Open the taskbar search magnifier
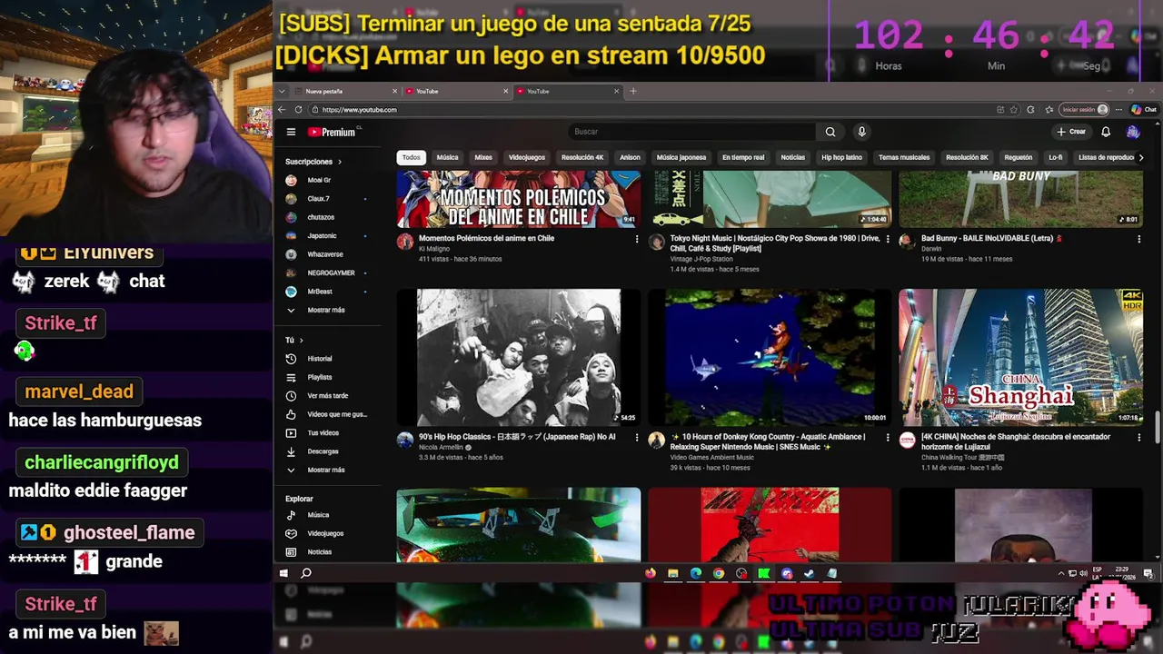Image resolution: width=1163 pixels, height=654 pixels. pyautogui.click(x=306, y=573)
